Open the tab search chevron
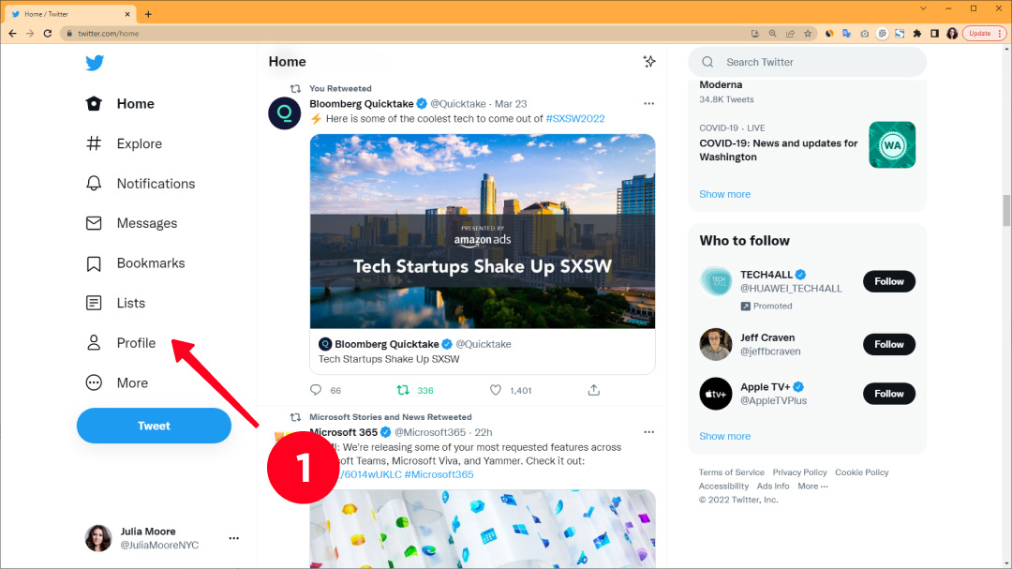1012x569 pixels. (x=923, y=8)
